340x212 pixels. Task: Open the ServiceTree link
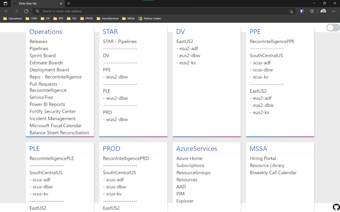tap(41, 97)
